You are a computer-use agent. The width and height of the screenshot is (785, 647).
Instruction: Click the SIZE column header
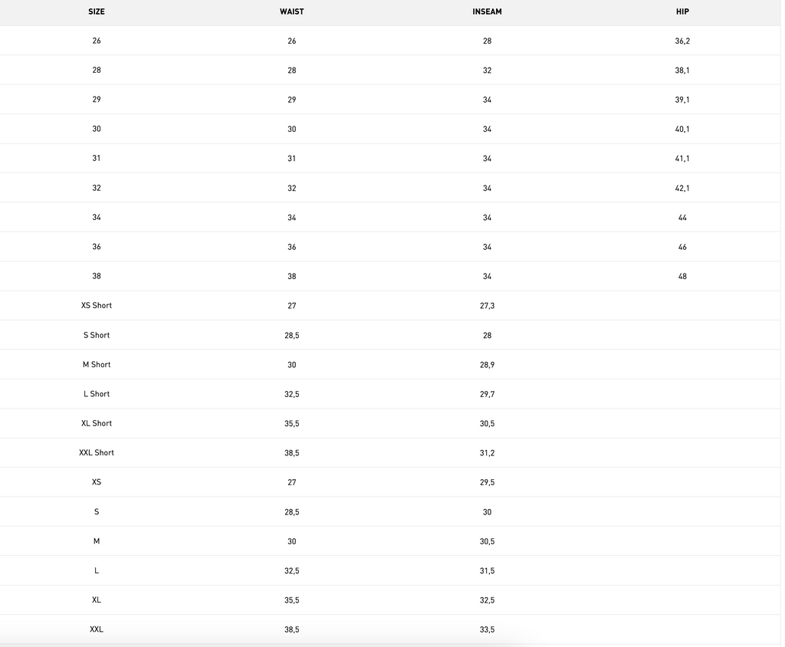(x=96, y=11)
